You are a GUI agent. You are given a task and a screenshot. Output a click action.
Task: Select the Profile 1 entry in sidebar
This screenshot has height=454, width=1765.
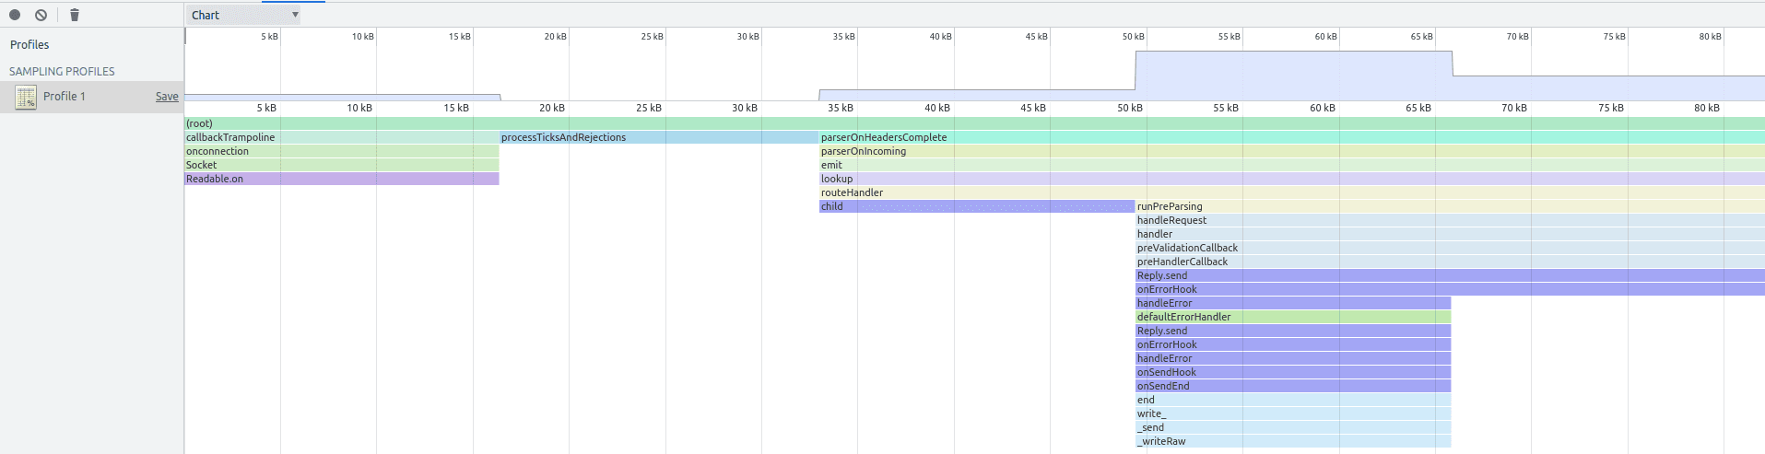(x=65, y=97)
